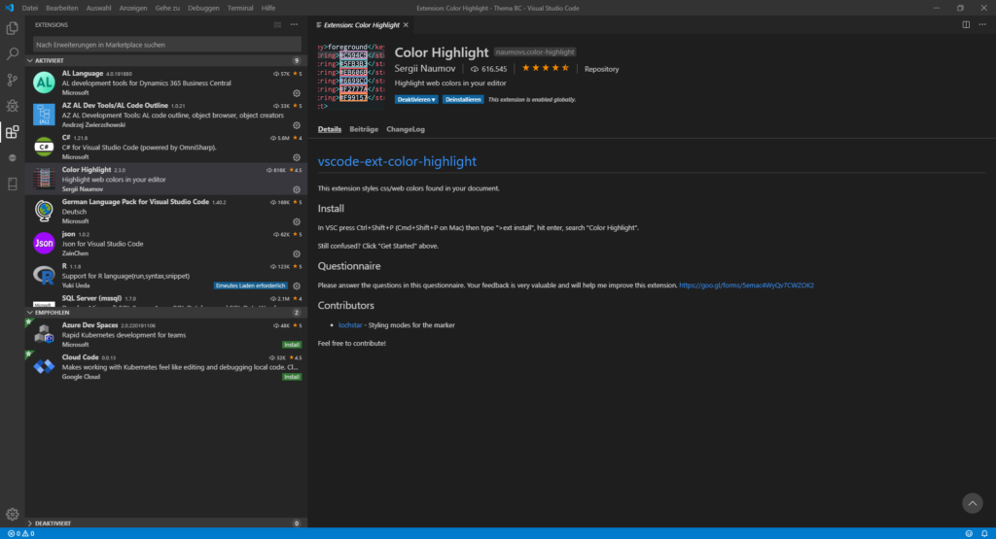Select the R extension entry
This screenshot has height=539, width=996.
(166, 275)
